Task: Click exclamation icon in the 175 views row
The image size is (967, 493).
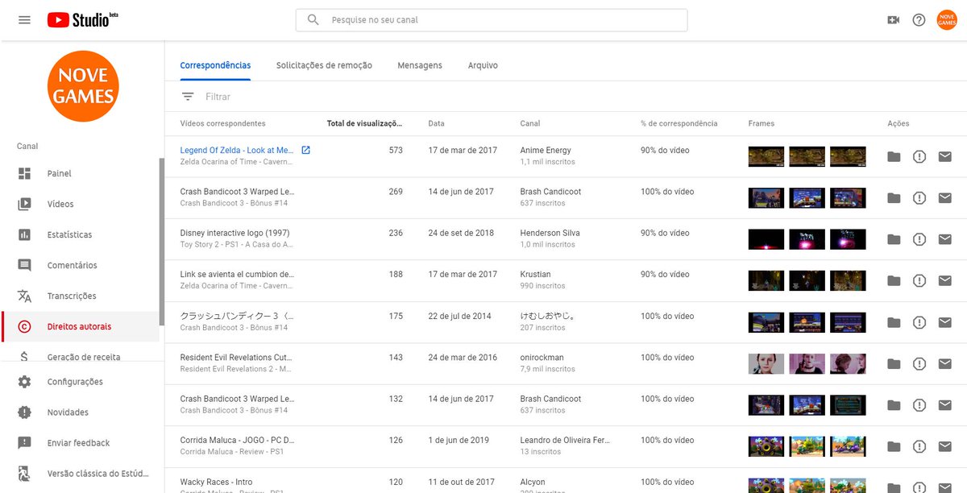Action: 919,322
